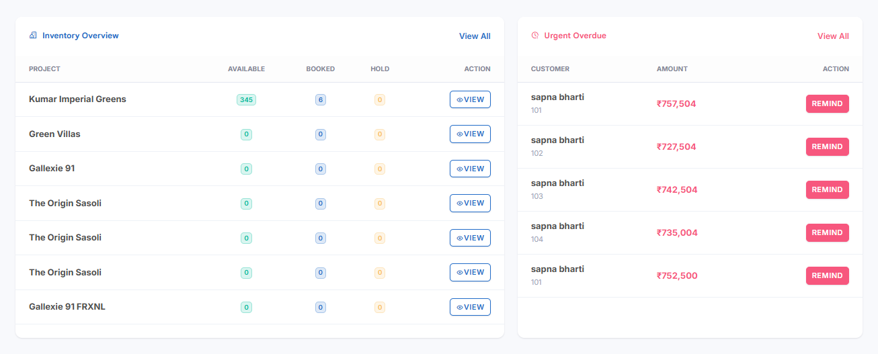This screenshot has height=354, width=878.
Task: Click the 345 available units badge
Action: 246,99
